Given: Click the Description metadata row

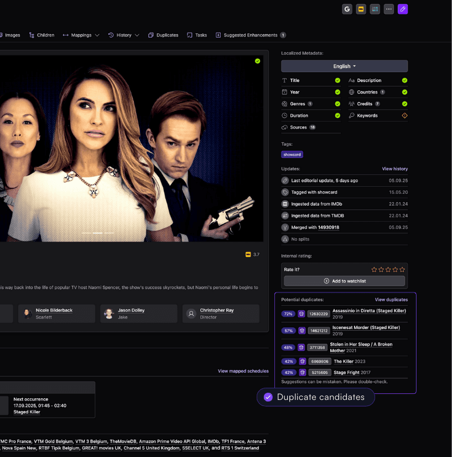Looking at the screenshot, I should (x=378, y=80).
